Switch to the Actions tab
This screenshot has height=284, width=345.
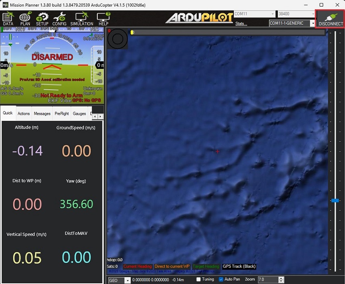(x=24, y=114)
